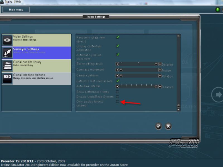This screenshot has width=223, height=167.
Task: Click the Compass movement slider track
Action: (x=139, y=70)
